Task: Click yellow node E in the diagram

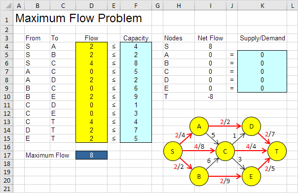Action: tap(251, 176)
